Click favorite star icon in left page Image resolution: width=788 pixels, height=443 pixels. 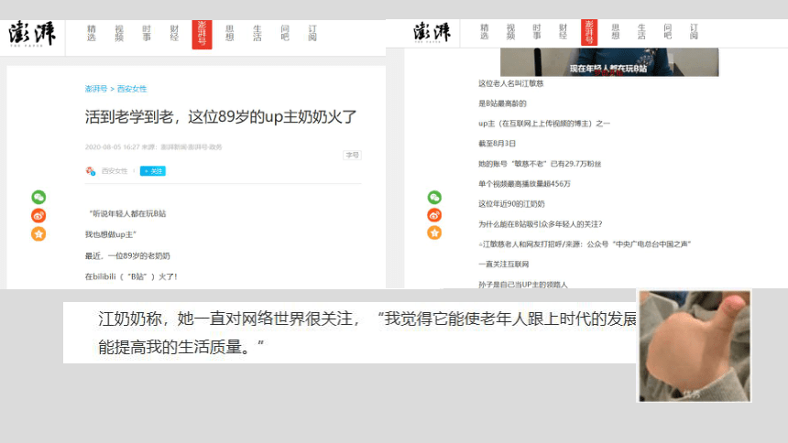coord(38,234)
